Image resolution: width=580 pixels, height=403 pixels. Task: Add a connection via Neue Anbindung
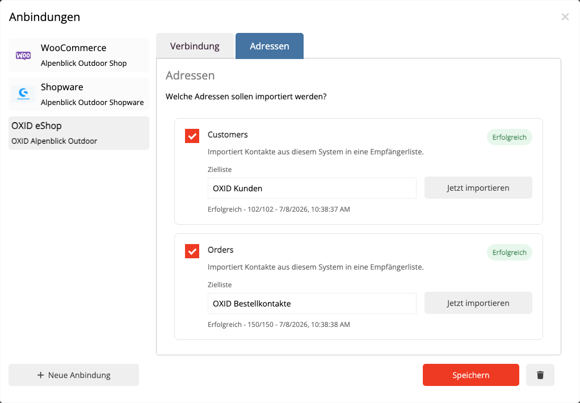point(74,375)
